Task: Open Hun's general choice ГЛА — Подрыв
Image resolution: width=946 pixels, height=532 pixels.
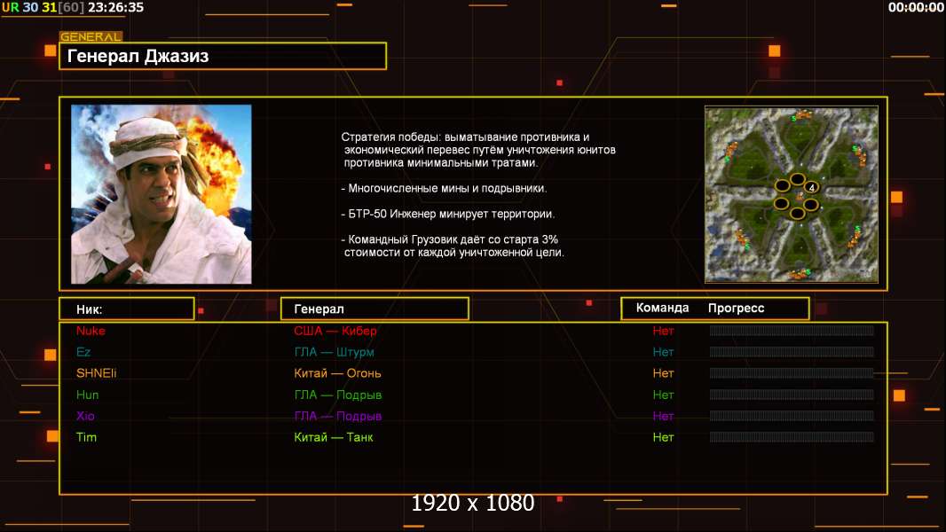Action: coord(338,395)
